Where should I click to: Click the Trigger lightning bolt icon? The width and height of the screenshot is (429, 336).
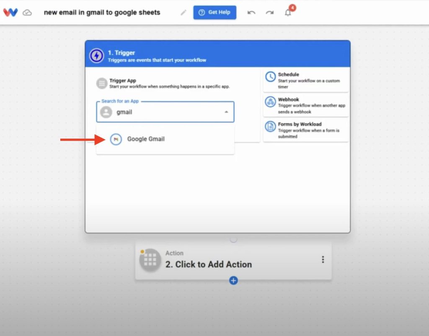point(97,56)
